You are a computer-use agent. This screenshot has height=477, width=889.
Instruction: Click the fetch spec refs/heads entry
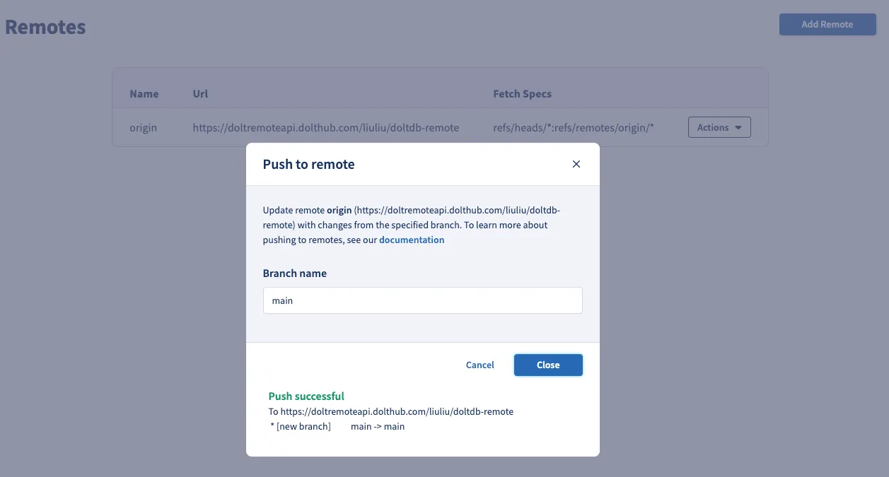pos(572,127)
